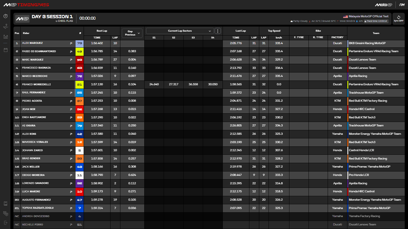Select the timing clock icon in the sidebar
408x229 pixels.
pyautogui.click(x=5, y=16)
